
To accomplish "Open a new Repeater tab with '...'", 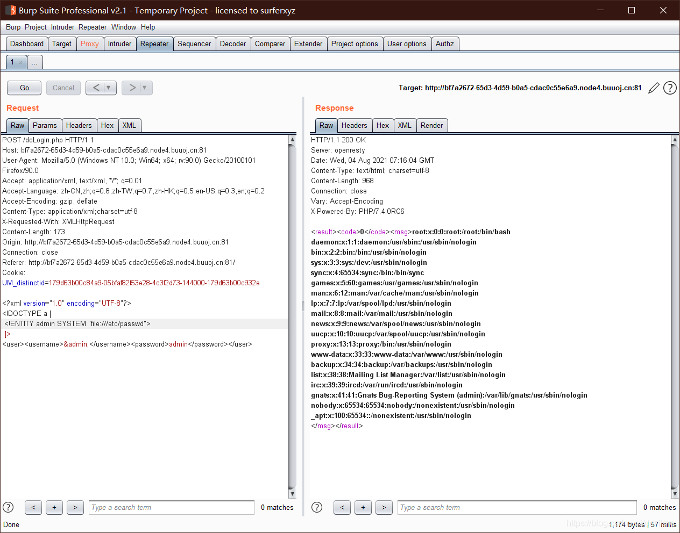I will (x=34, y=62).
